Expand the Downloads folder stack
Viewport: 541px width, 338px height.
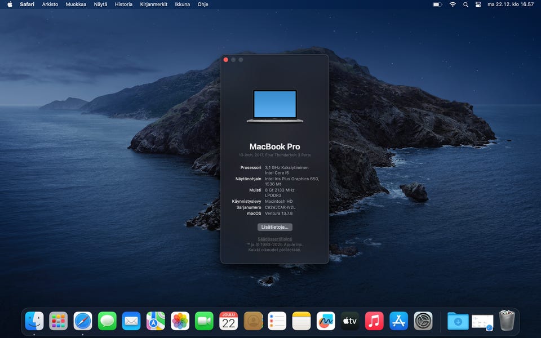[x=458, y=321]
